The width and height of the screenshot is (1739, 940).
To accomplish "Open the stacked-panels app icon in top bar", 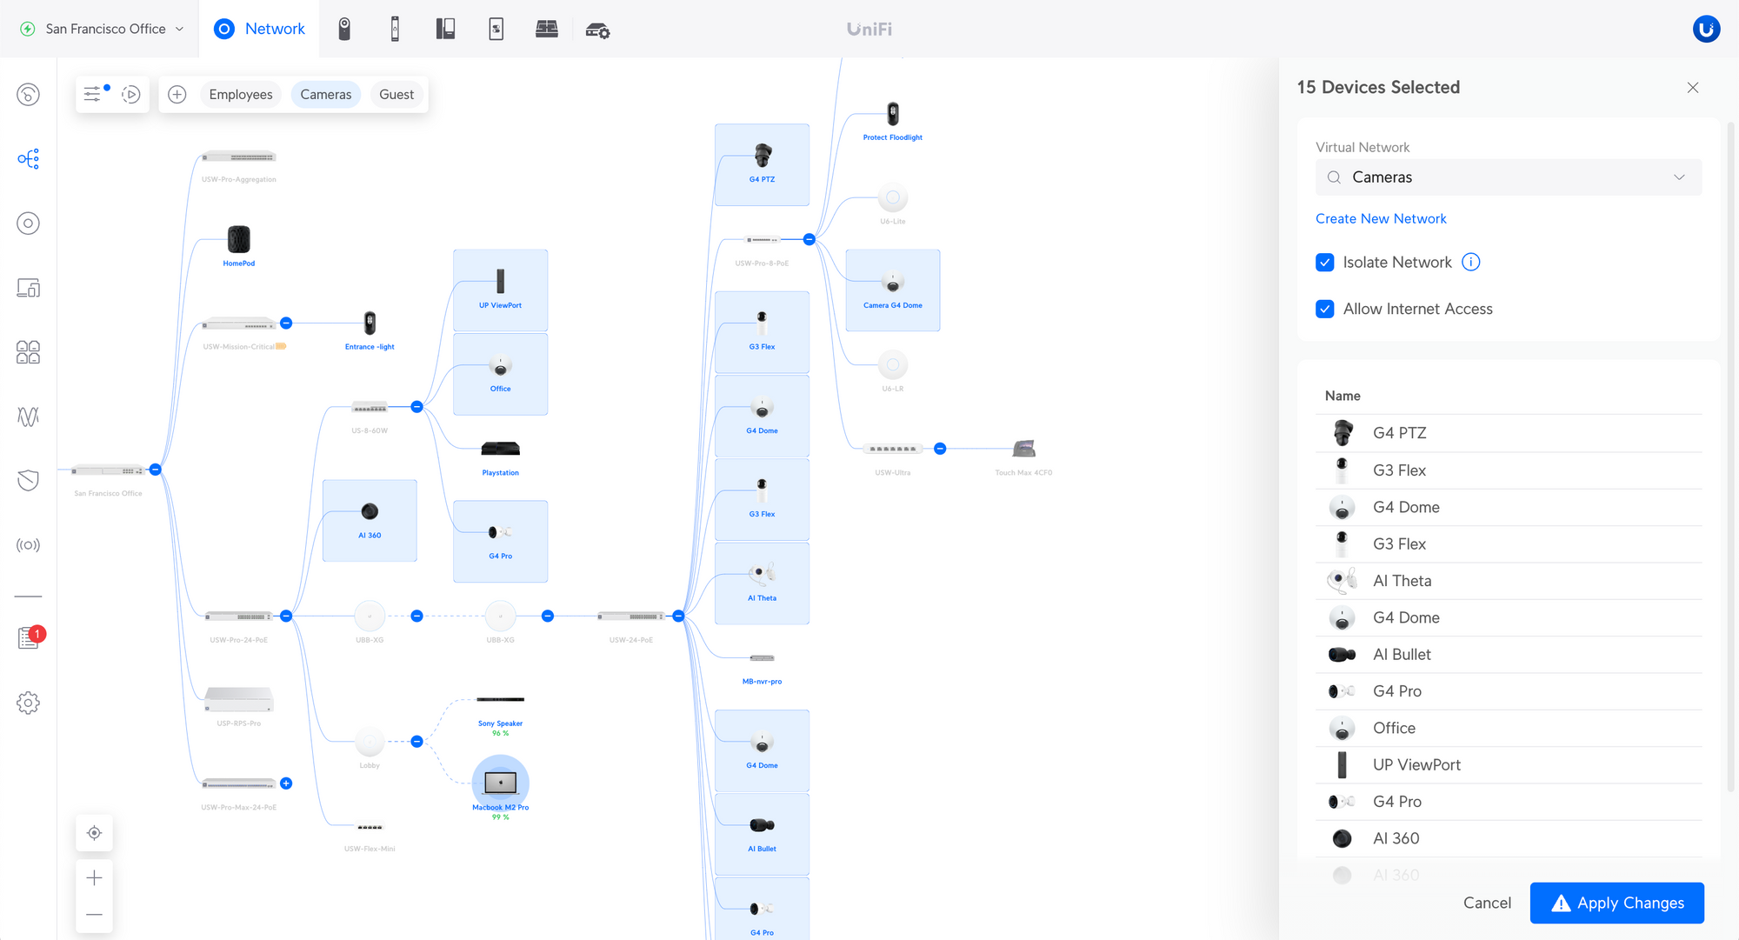I will [547, 29].
